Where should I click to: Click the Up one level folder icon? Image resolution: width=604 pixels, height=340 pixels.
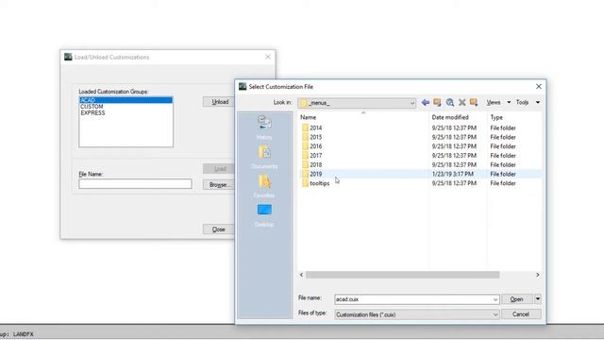pos(437,103)
